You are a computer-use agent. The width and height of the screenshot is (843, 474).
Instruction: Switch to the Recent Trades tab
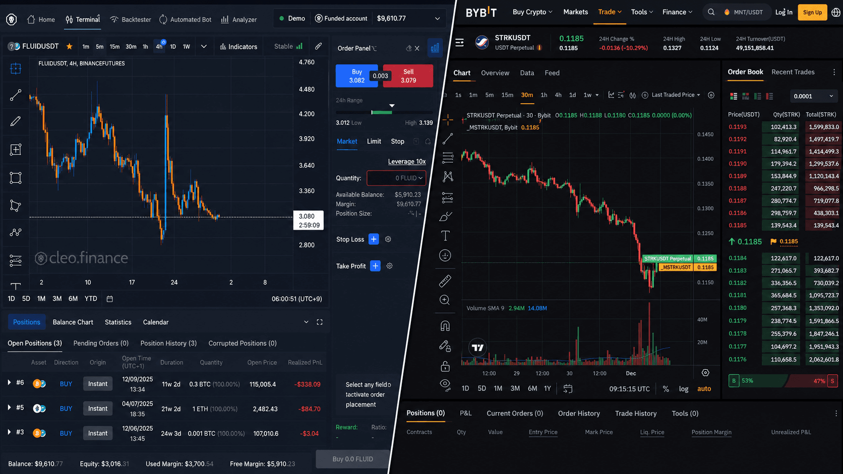pyautogui.click(x=793, y=72)
